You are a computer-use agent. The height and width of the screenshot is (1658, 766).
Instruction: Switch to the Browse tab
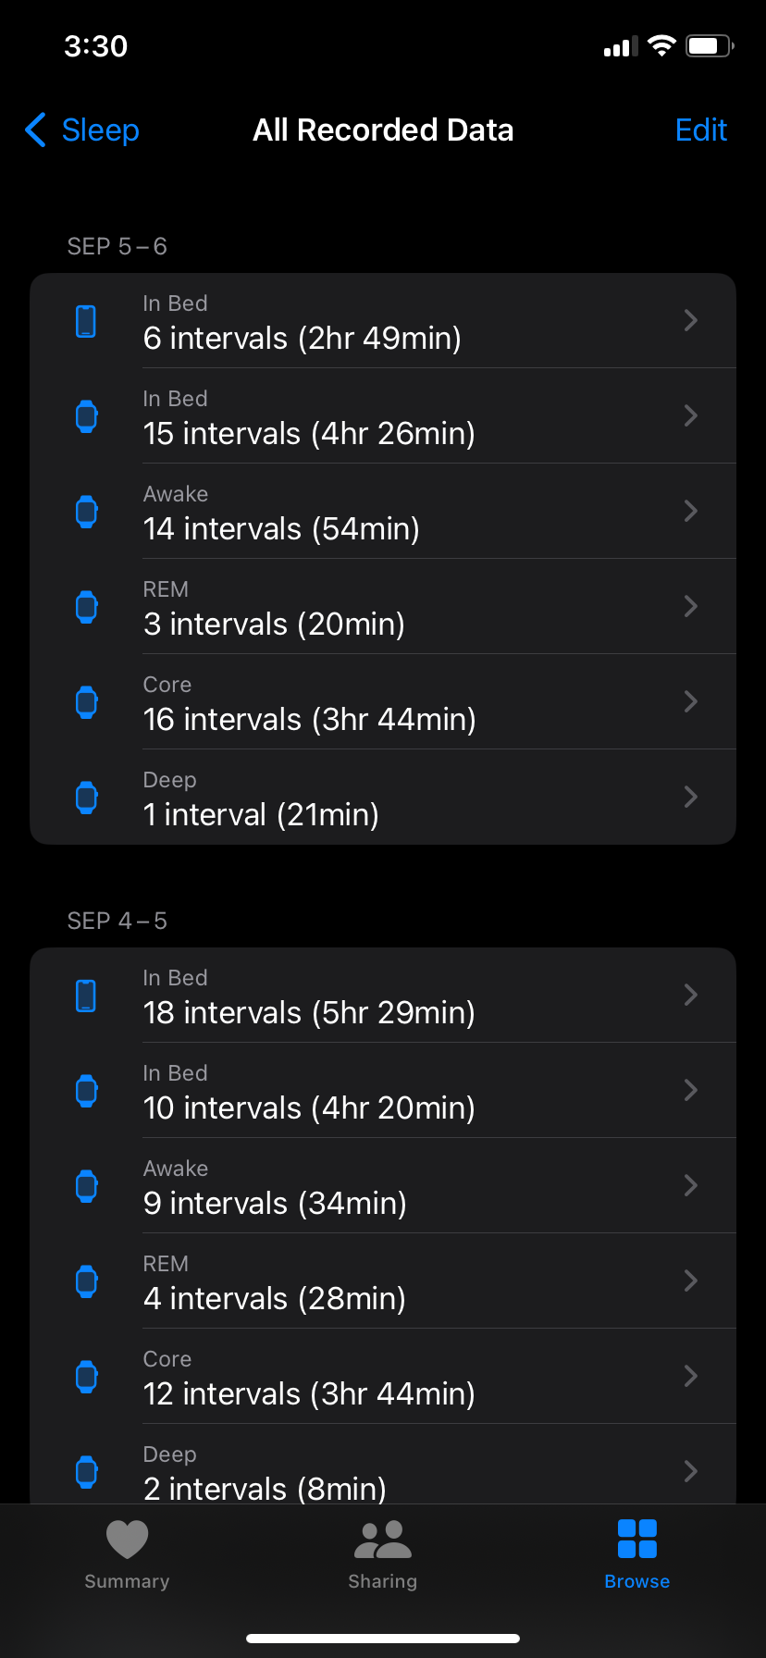click(x=637, y=1555)
